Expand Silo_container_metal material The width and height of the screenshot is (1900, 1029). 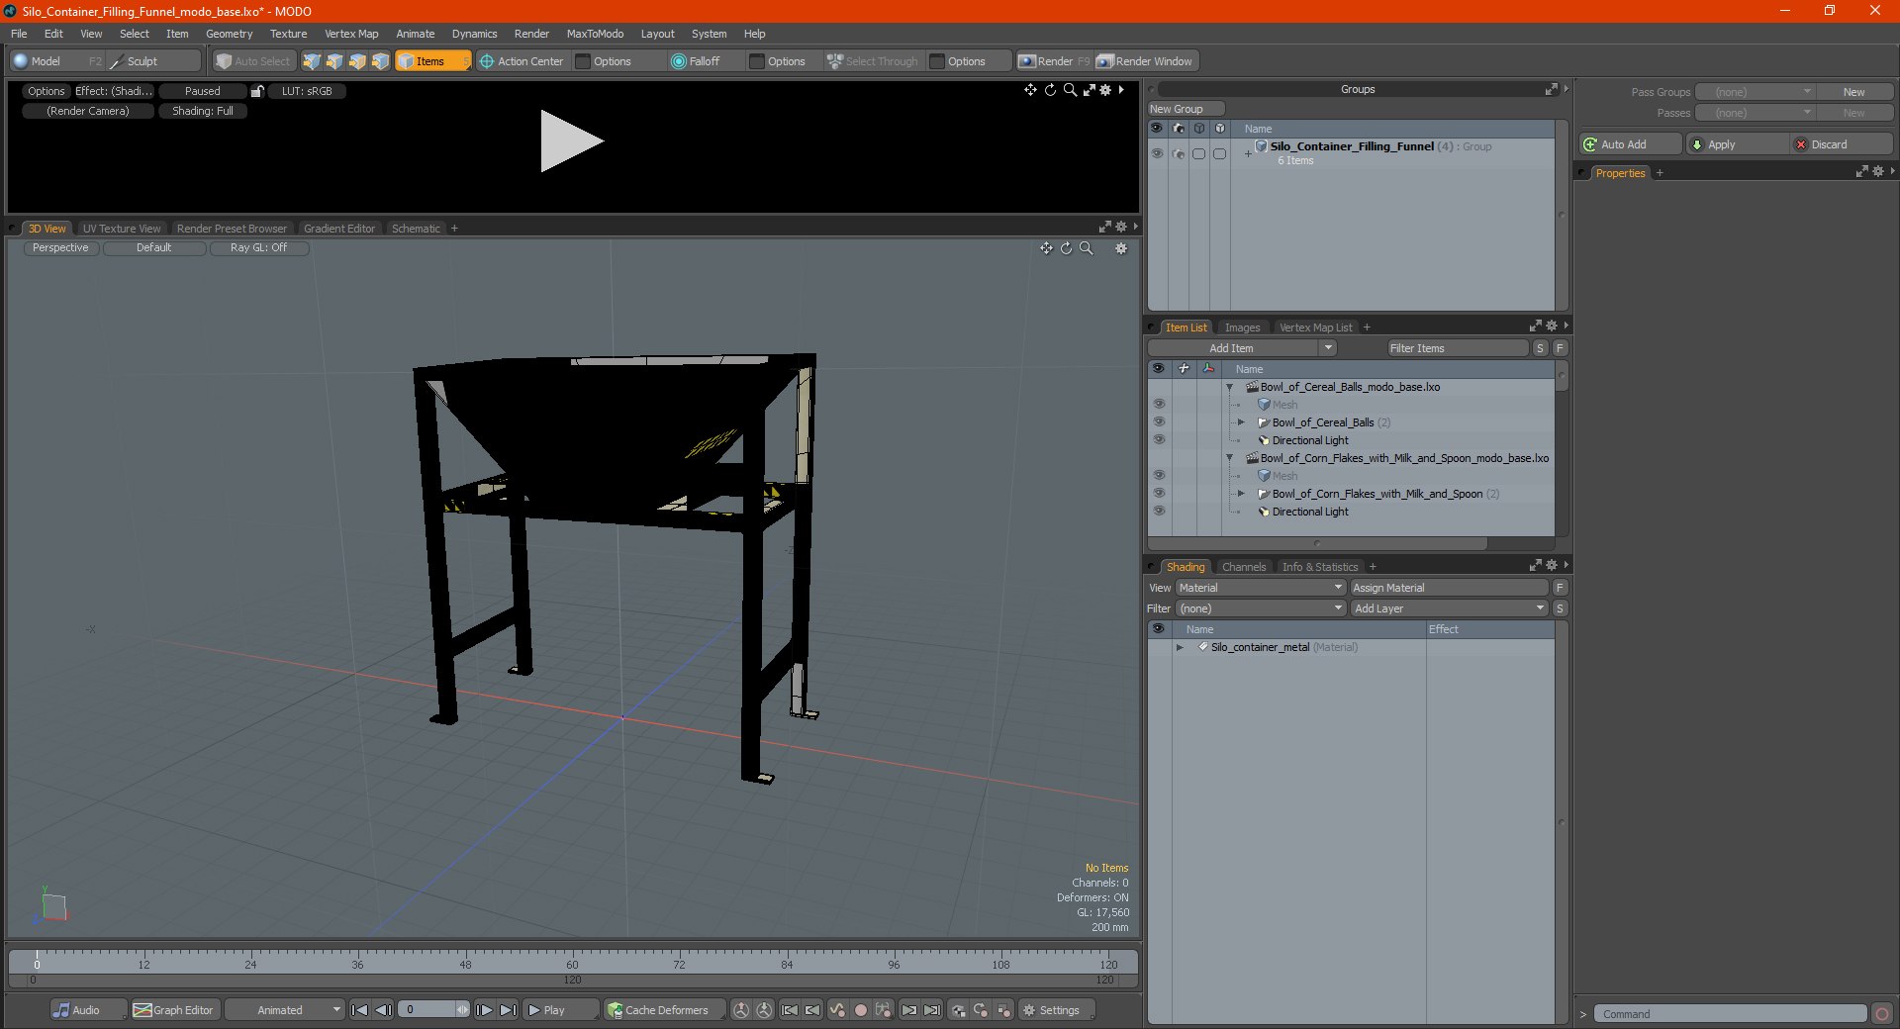point(1180,647)
